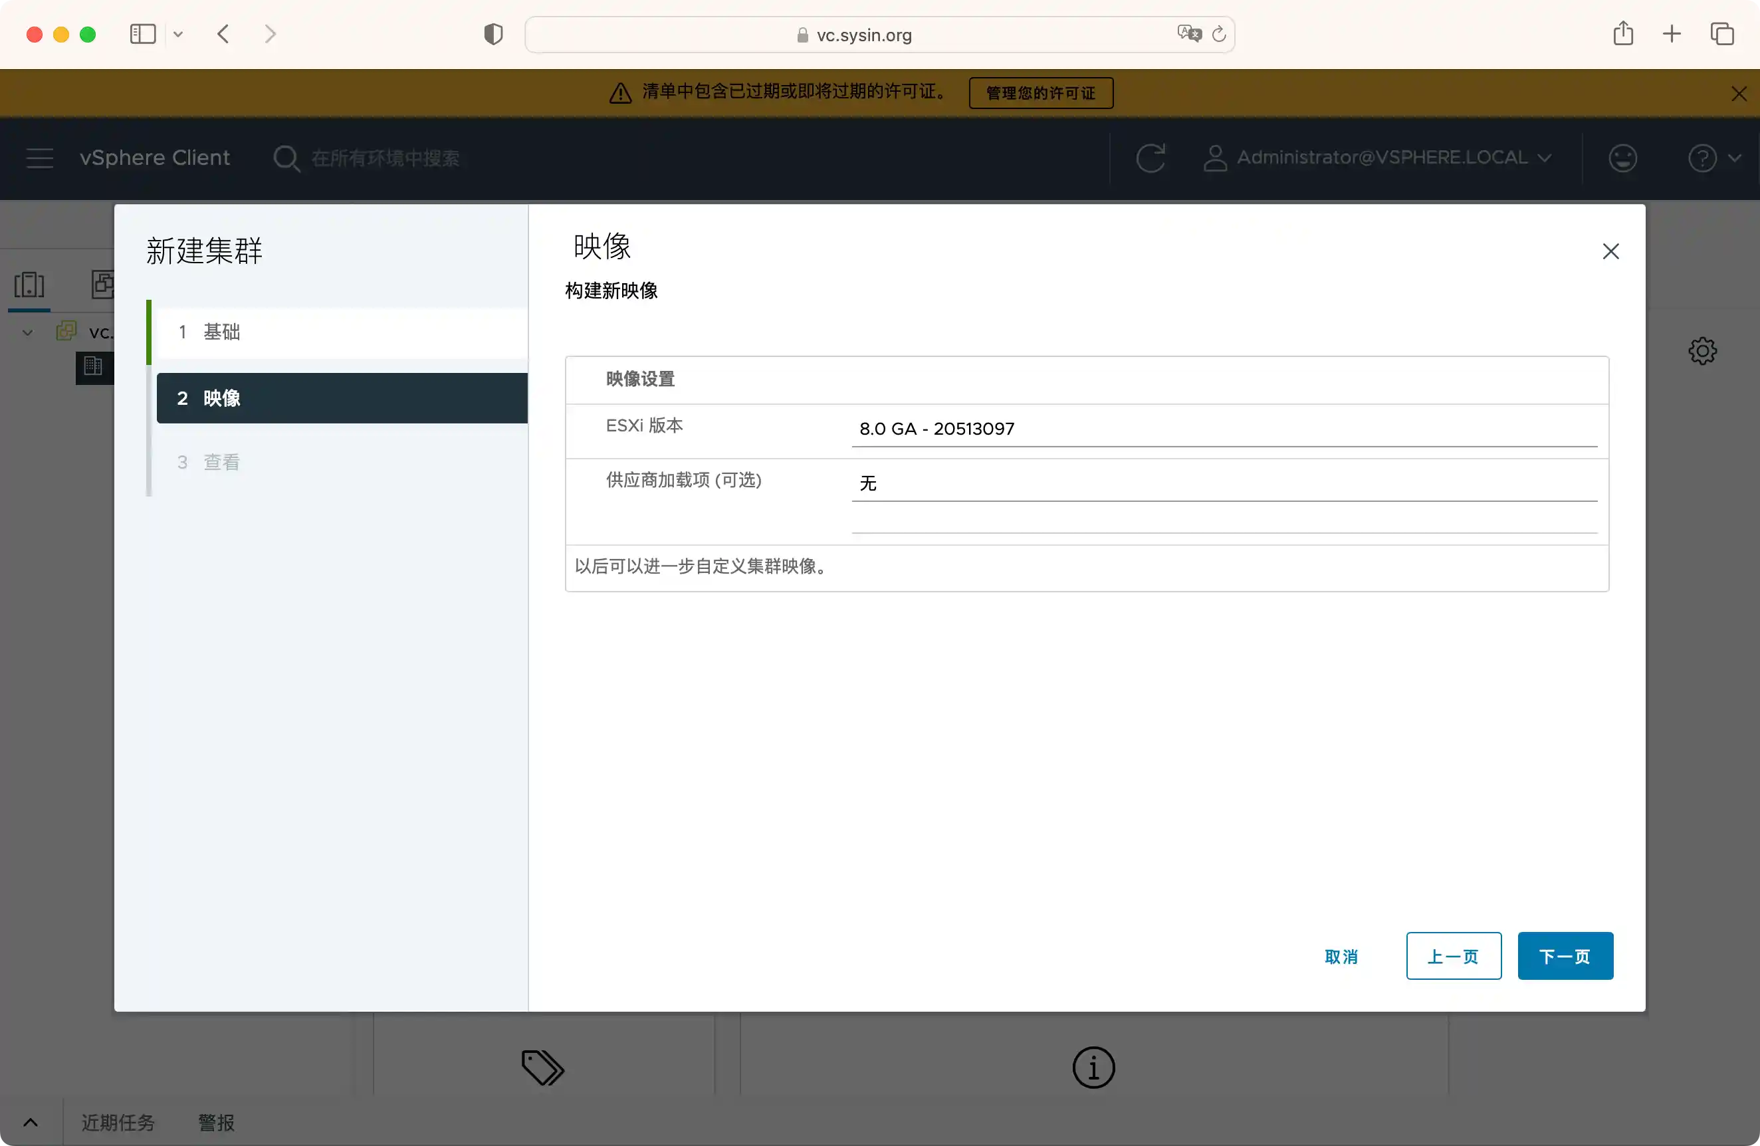Switch to the 警报 tab
Image resolution: width=1760 pixels, height=1146 pixels.
216,1122
